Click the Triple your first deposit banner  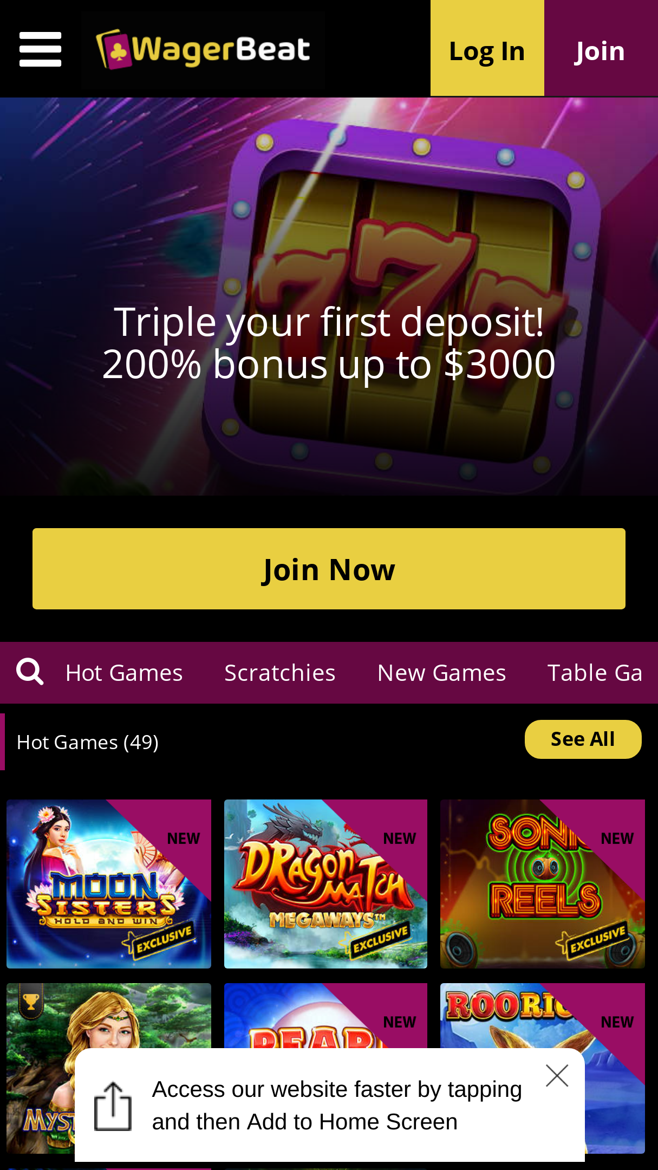click(329, 297)
